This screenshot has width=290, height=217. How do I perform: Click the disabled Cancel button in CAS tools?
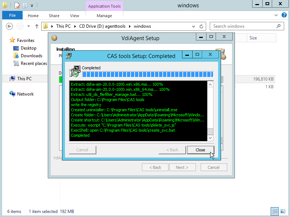(x=82, y=150)
